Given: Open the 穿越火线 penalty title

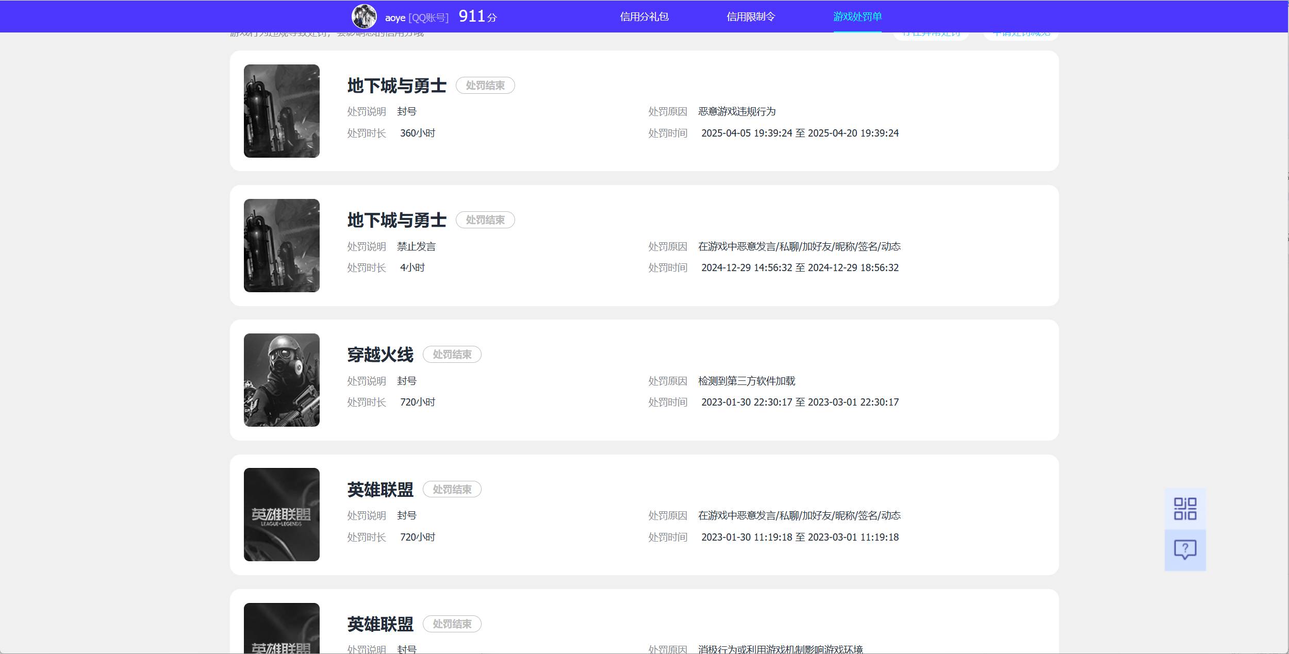Looking at the screenshot, I should pyautogui.click(x=380, y=354).
